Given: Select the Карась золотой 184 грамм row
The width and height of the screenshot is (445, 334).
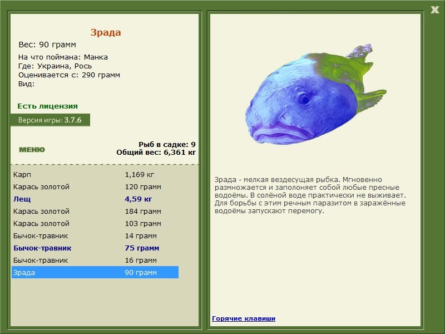Looking at the screenshot, I should pos(95,211).
